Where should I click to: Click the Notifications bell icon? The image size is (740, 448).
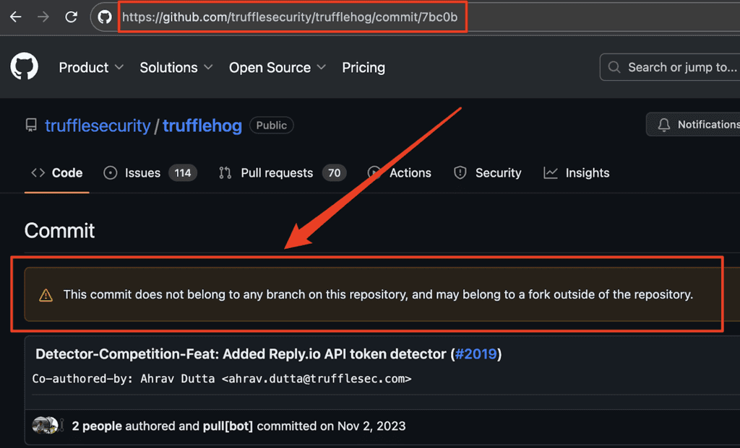664,124
